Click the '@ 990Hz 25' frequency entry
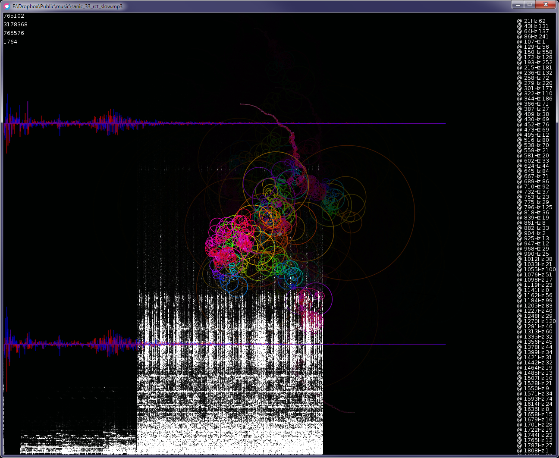 coord(533,254)
